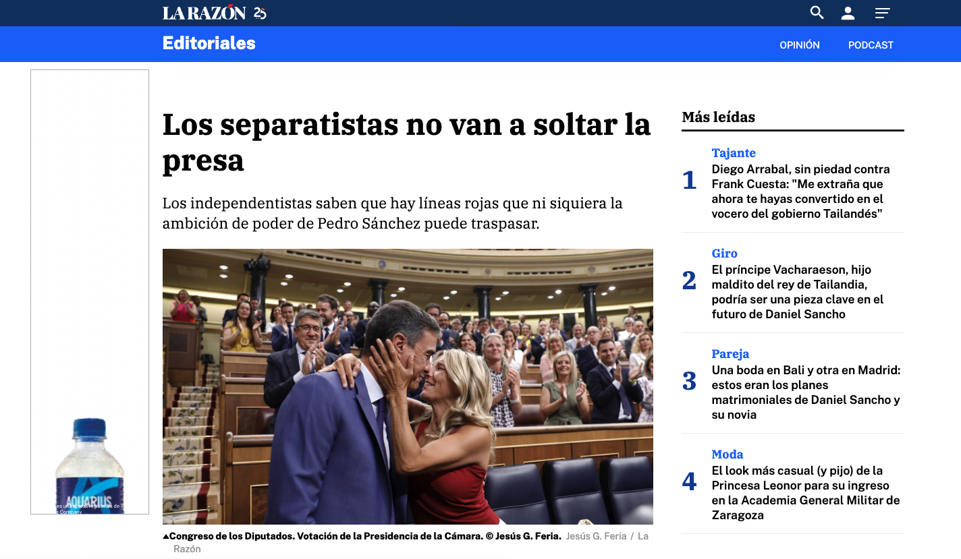This screenshot has height=559, width=961.
Task: Click the Tajante tag label
Action: (734, 153)
